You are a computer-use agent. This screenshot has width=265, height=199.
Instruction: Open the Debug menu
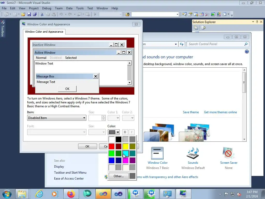coord(47,8)
